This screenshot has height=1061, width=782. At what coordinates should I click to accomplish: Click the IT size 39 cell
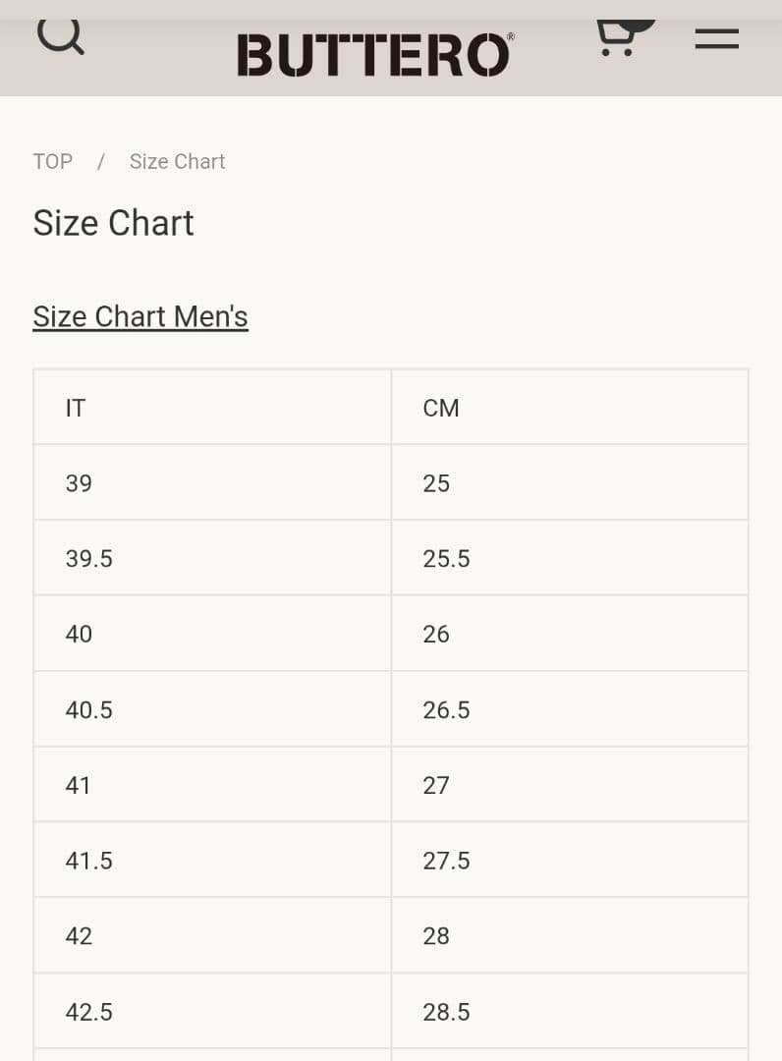click(212, 483)
